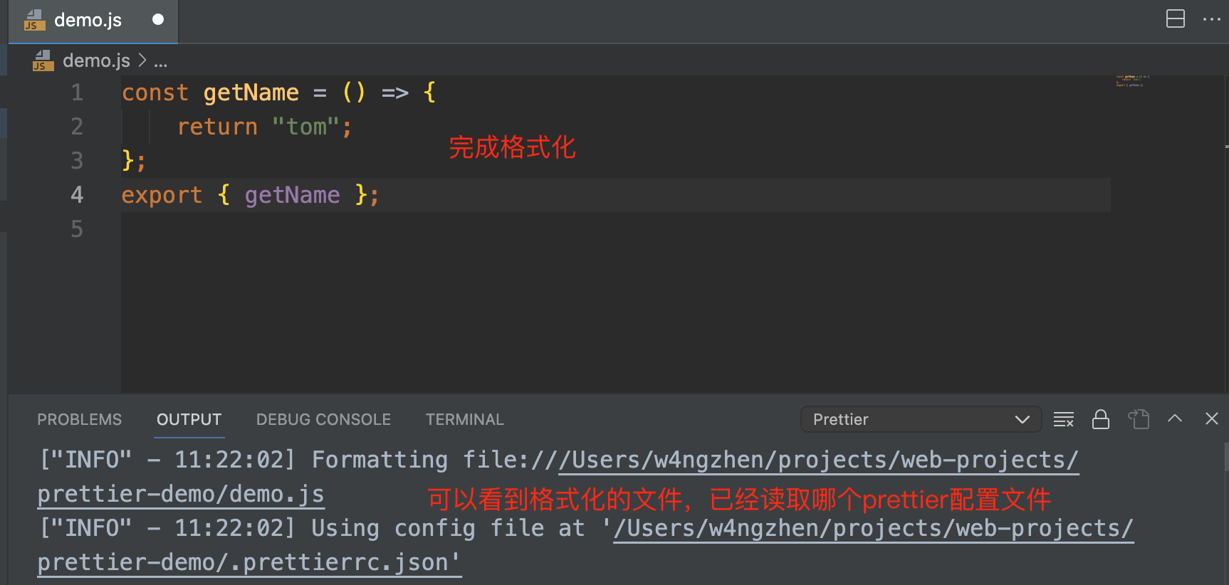Click the breadcrumb ellipsis after demo.js

161,61
